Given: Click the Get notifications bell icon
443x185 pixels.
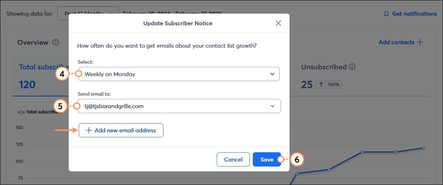Looking at the screenshot, I should [386, 14].
